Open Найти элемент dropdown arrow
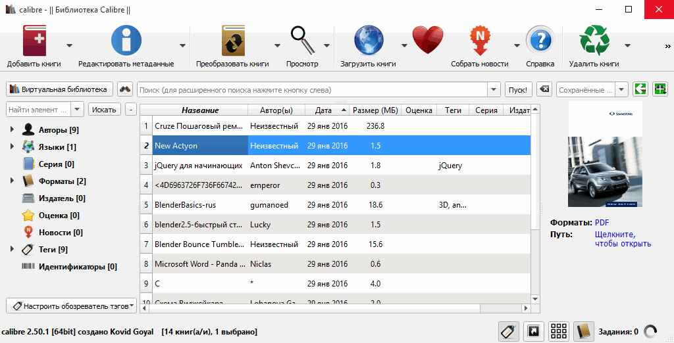 tap(77, 110)
